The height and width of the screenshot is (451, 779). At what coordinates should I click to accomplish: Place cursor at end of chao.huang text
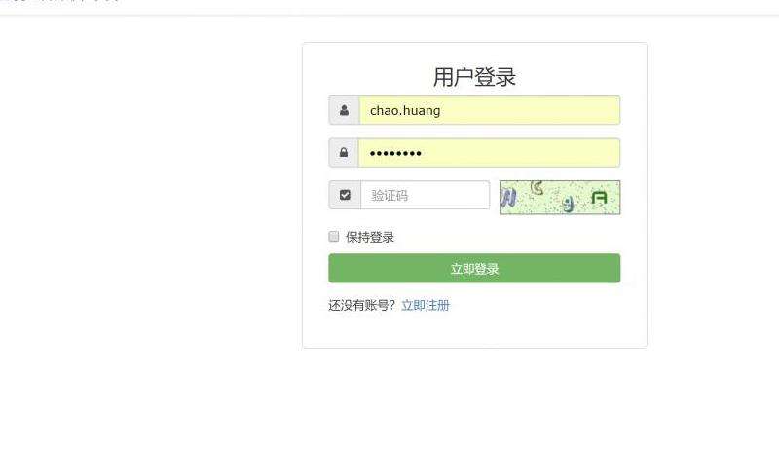(x=442, y=110)
